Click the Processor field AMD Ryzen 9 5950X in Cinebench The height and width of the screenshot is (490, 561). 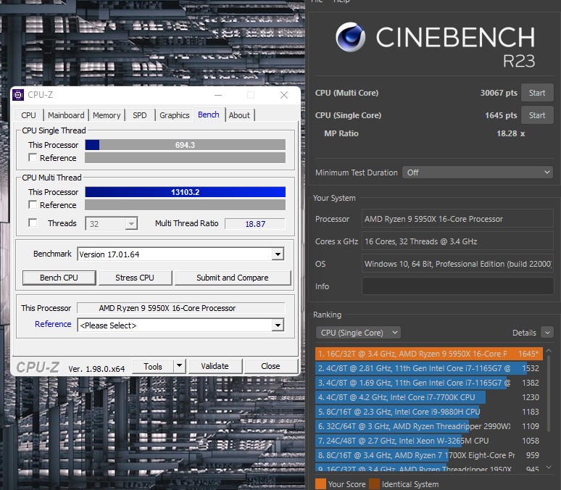pyautogui.click(x=457, y=219)
